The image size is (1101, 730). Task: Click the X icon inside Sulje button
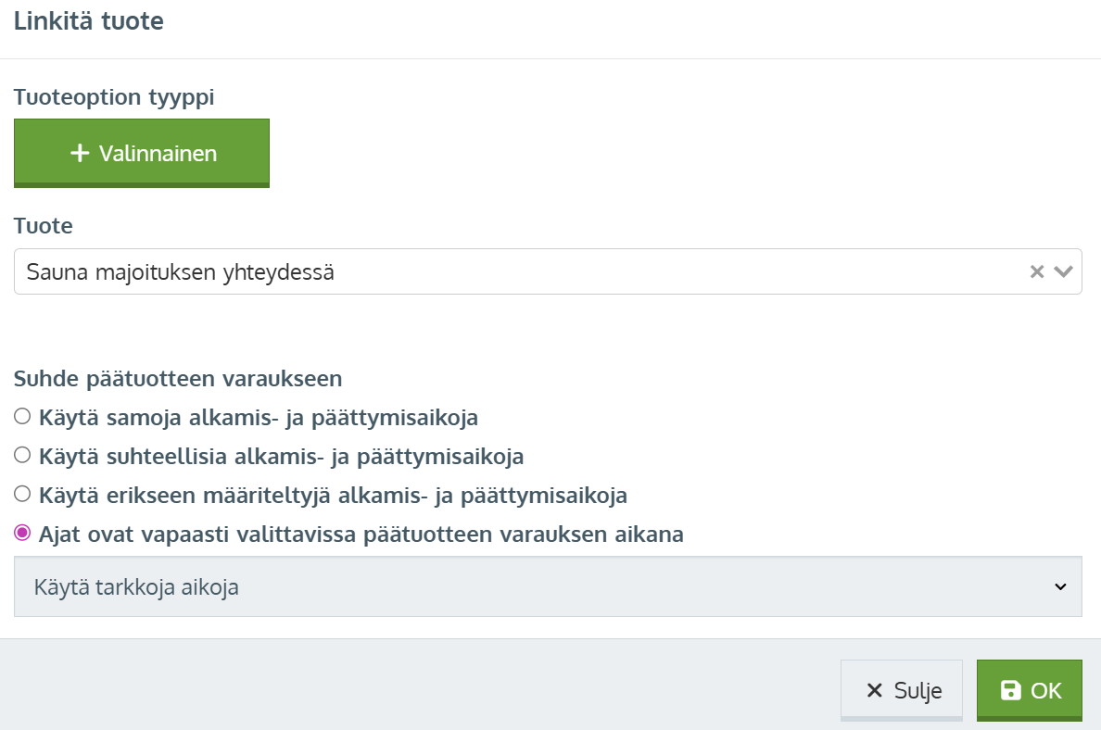click(x=874, y=691)
